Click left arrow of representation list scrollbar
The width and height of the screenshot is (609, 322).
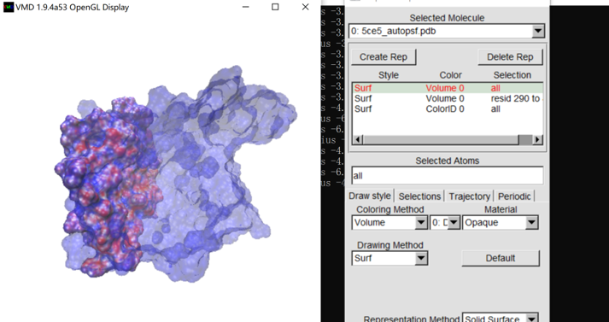tap(358, 139)
